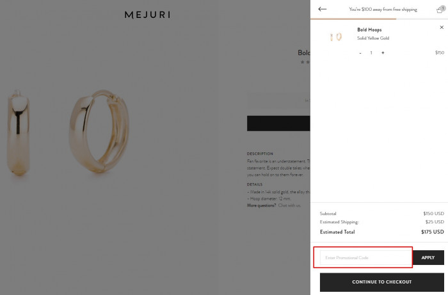Image resolution: width=448 pixels, height=295 pixels.
Task: Remove Bold Hoops from the cart
Action: (441, 28)
